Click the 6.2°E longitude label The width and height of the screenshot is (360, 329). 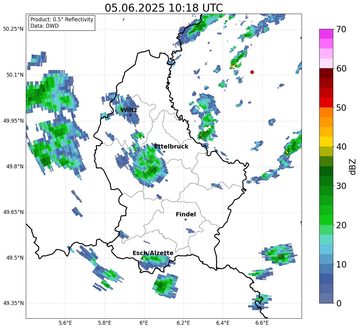click(183, 323)
